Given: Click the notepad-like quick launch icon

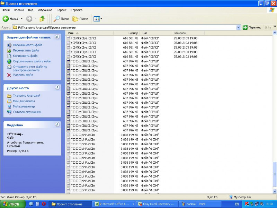Looking at the screenshot, I should tap(37, 204).
